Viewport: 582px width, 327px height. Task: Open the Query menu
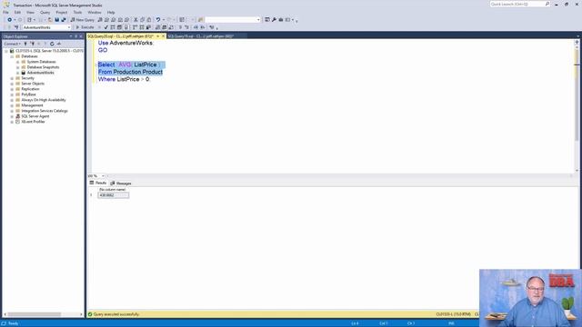(x=45, y=12)
